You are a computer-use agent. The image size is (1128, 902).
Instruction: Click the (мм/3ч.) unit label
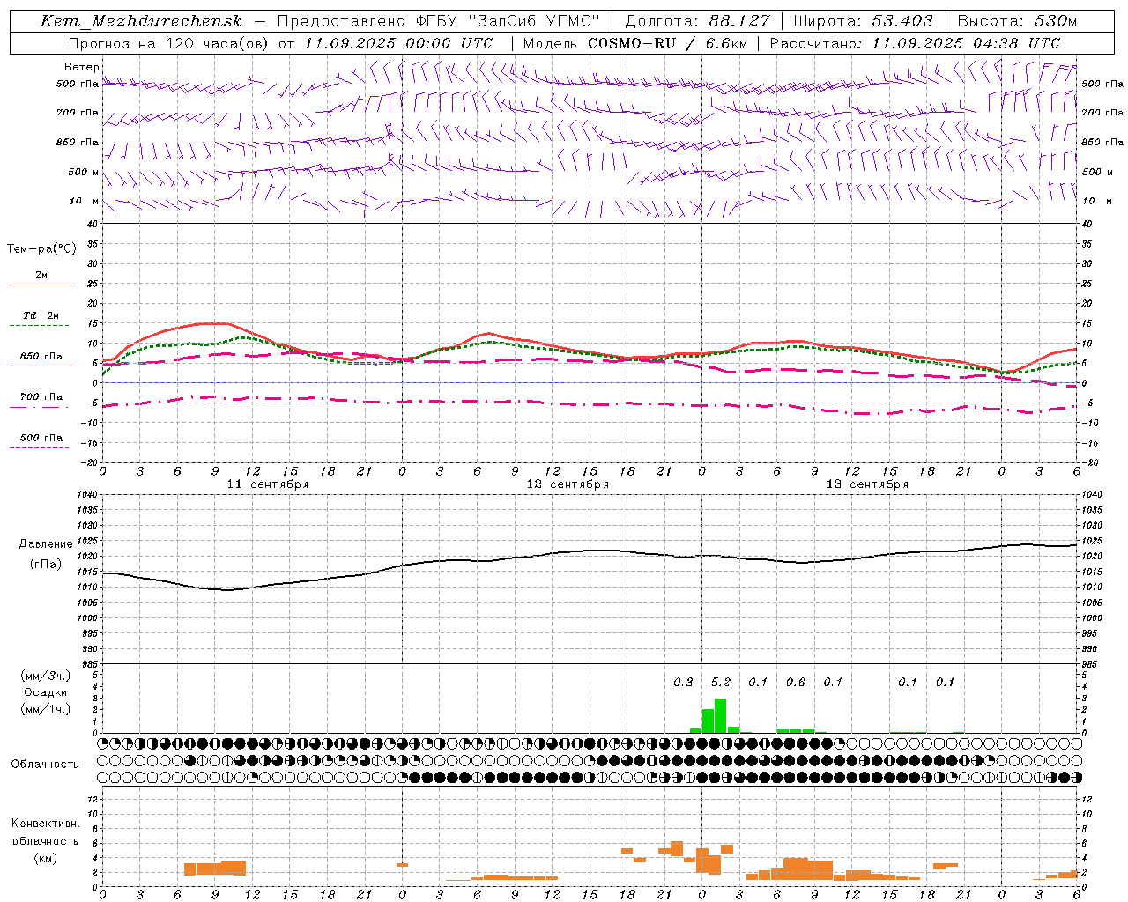coord(46,676)
